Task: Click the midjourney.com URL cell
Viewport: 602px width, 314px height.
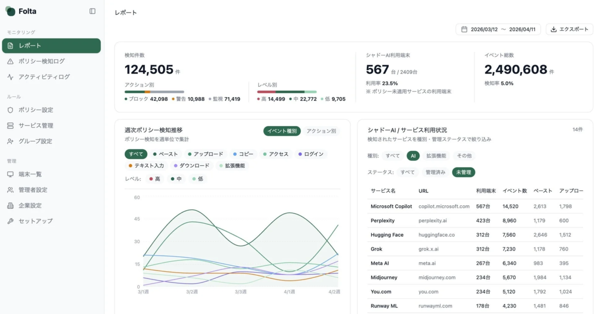Action: coord(437,277)
